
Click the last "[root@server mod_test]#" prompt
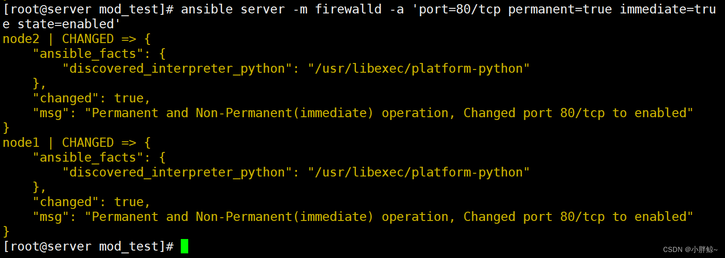coord(88,246)
